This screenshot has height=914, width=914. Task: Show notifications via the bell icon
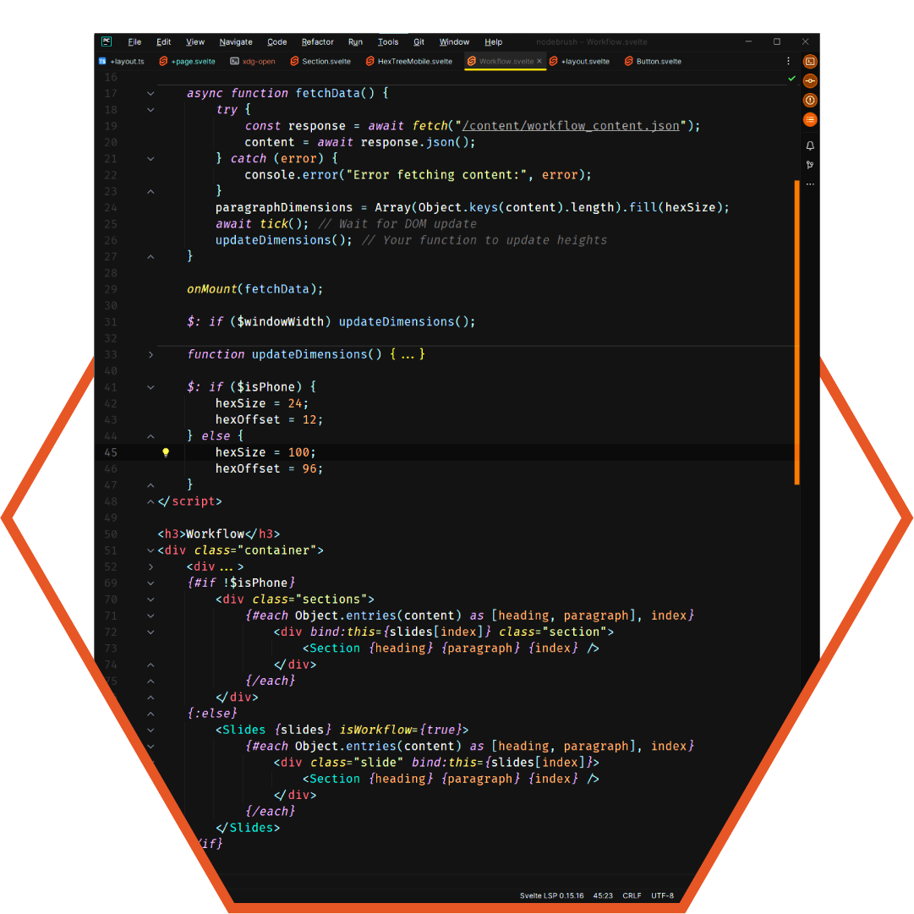pyautogui.click(x=810, y=145)
